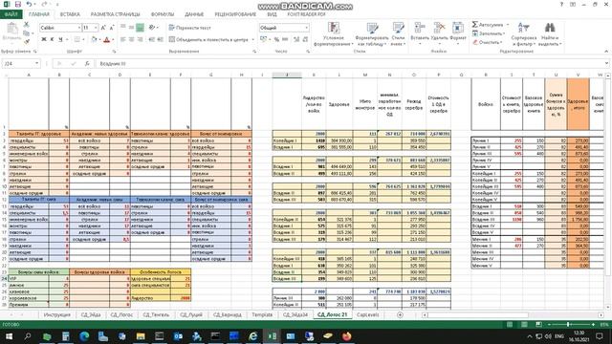Copy selection with the Copy icon
Screen dimensions: 612x344
[27, 33]
